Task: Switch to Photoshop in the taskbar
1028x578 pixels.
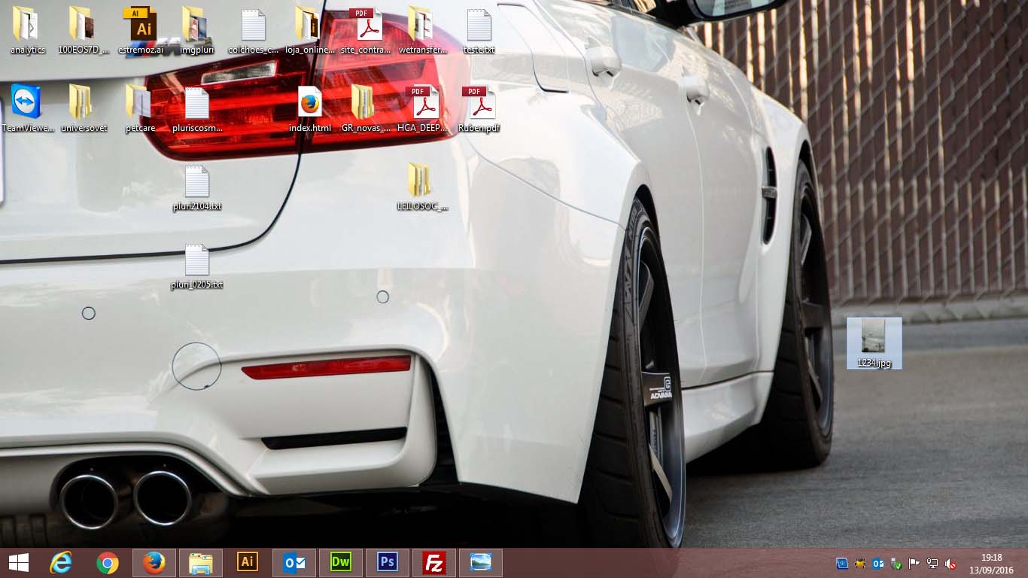Action: (x=388, y=563)
